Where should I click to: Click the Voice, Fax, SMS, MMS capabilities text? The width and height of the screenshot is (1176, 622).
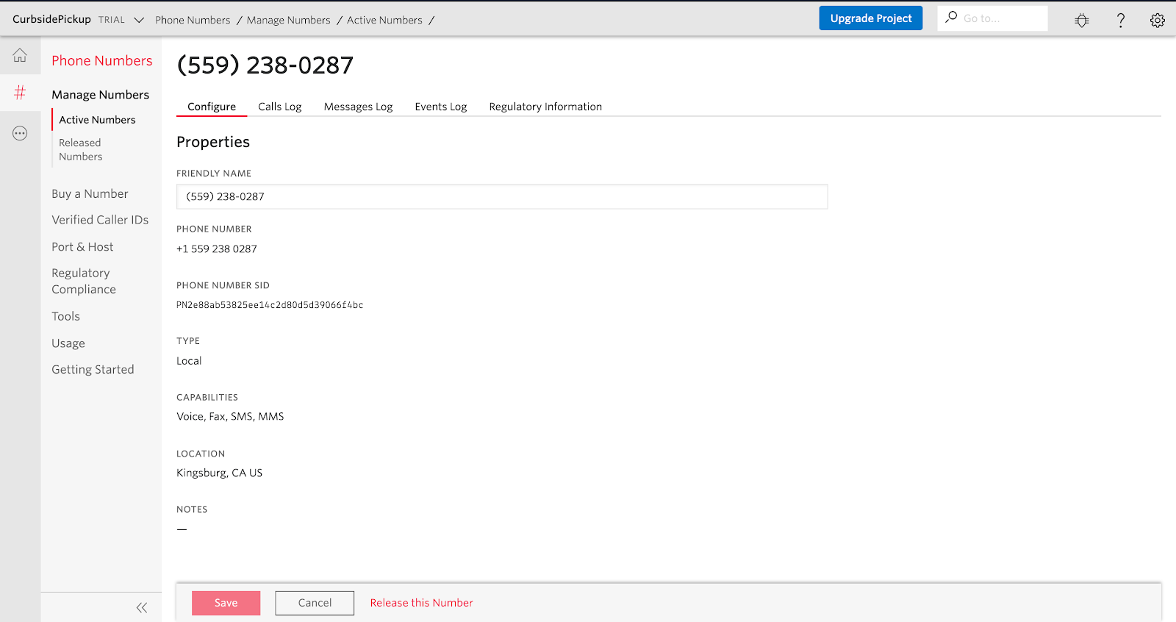230,416
